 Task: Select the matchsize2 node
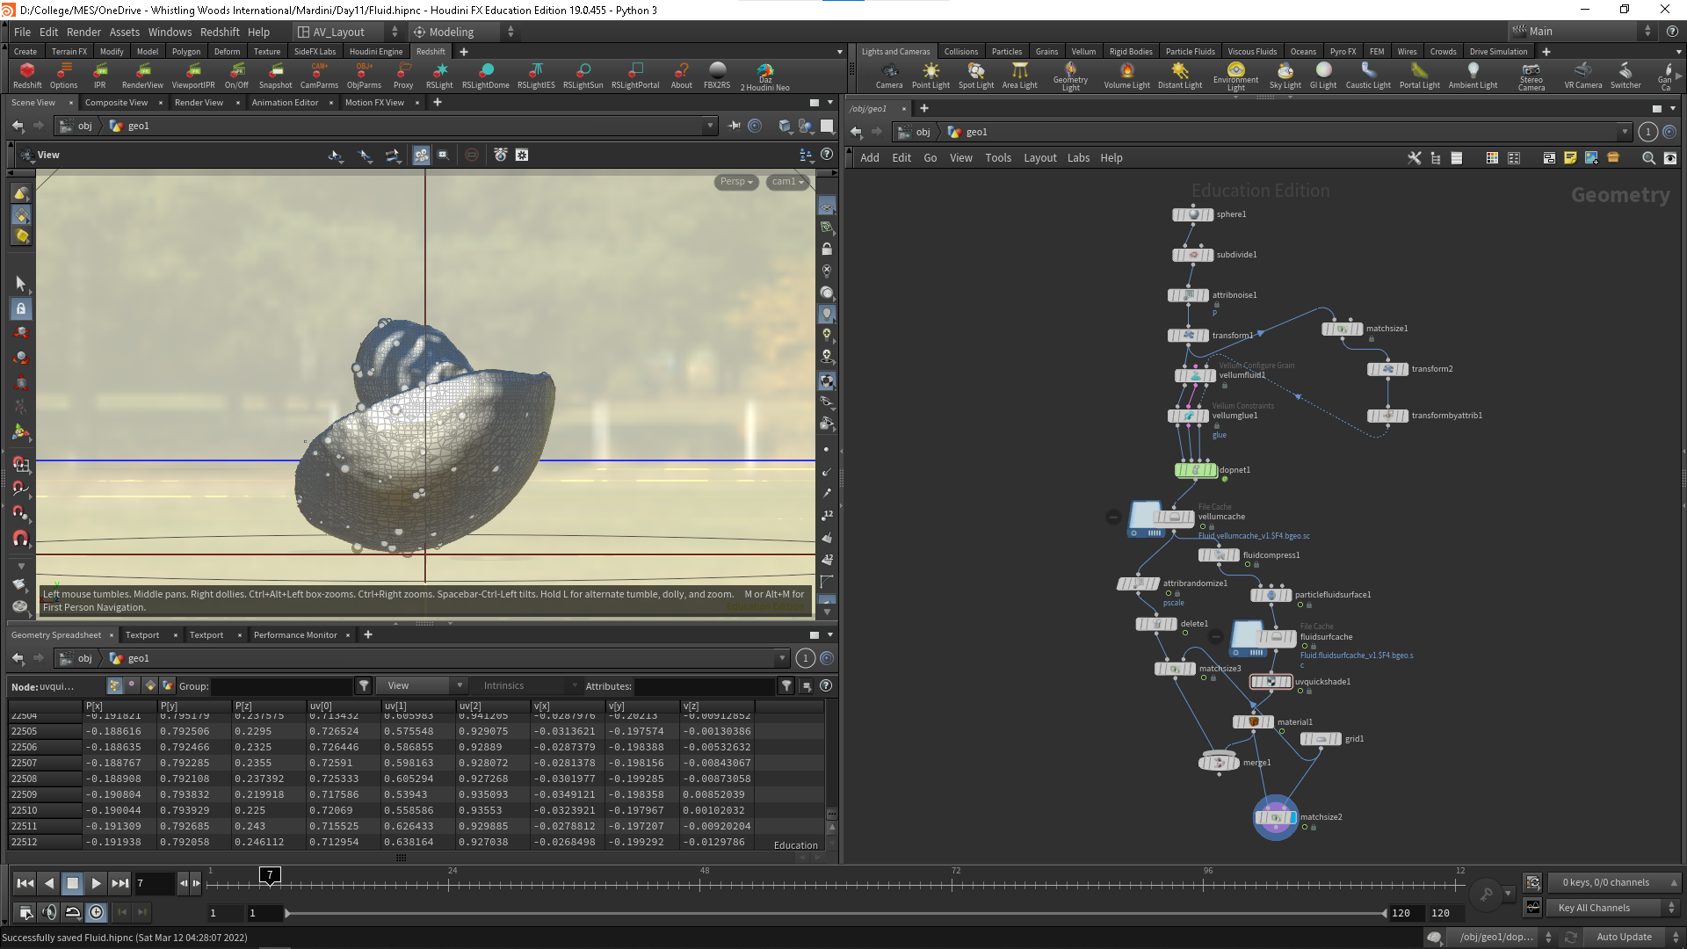pos(1276,817)
